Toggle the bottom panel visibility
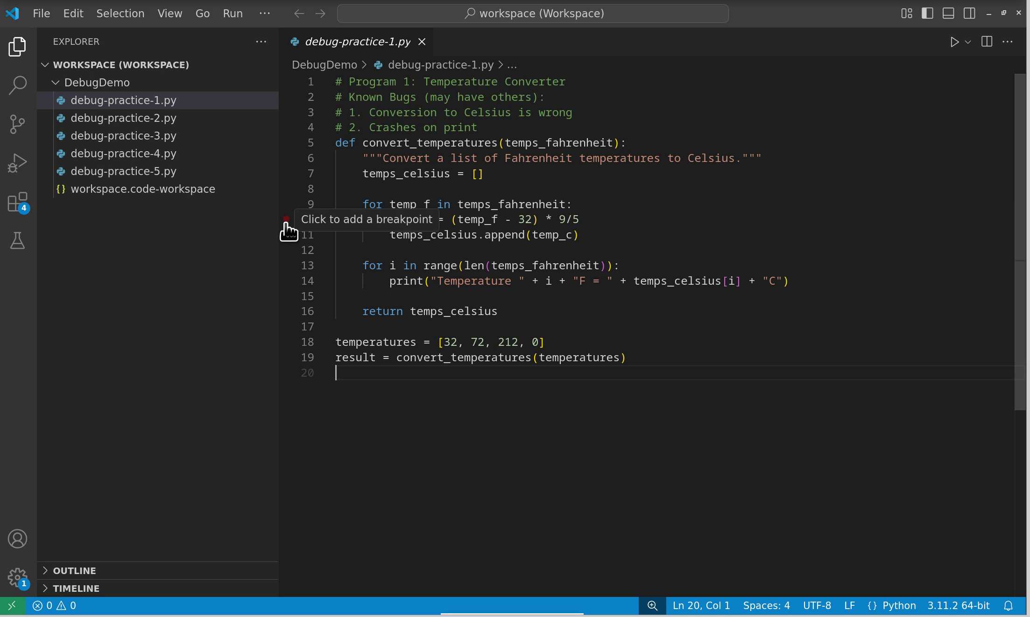Viewport: 1030px width, 617px height. [x=948, y=14]
